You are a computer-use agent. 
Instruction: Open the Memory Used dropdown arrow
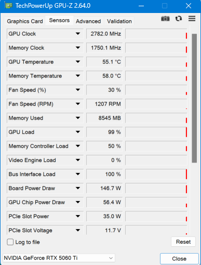(x=78, y=118)
